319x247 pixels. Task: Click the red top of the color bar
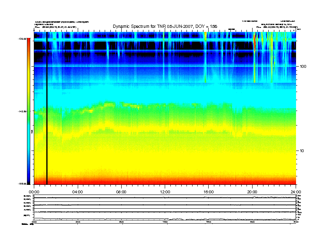(x=29, y=41)
